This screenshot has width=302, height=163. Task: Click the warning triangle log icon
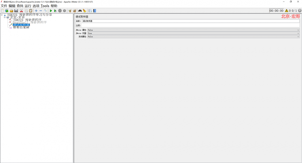pyautogui.click(x=287, y=11)
